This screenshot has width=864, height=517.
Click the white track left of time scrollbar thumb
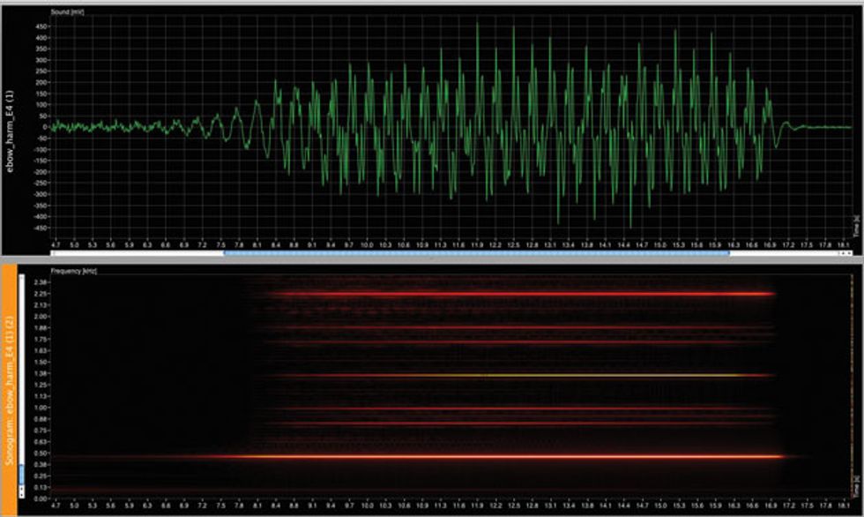point(132,252)
